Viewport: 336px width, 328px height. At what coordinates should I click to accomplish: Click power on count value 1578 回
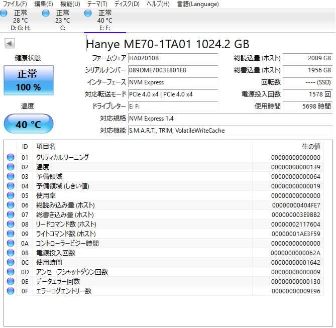(308, 94)
